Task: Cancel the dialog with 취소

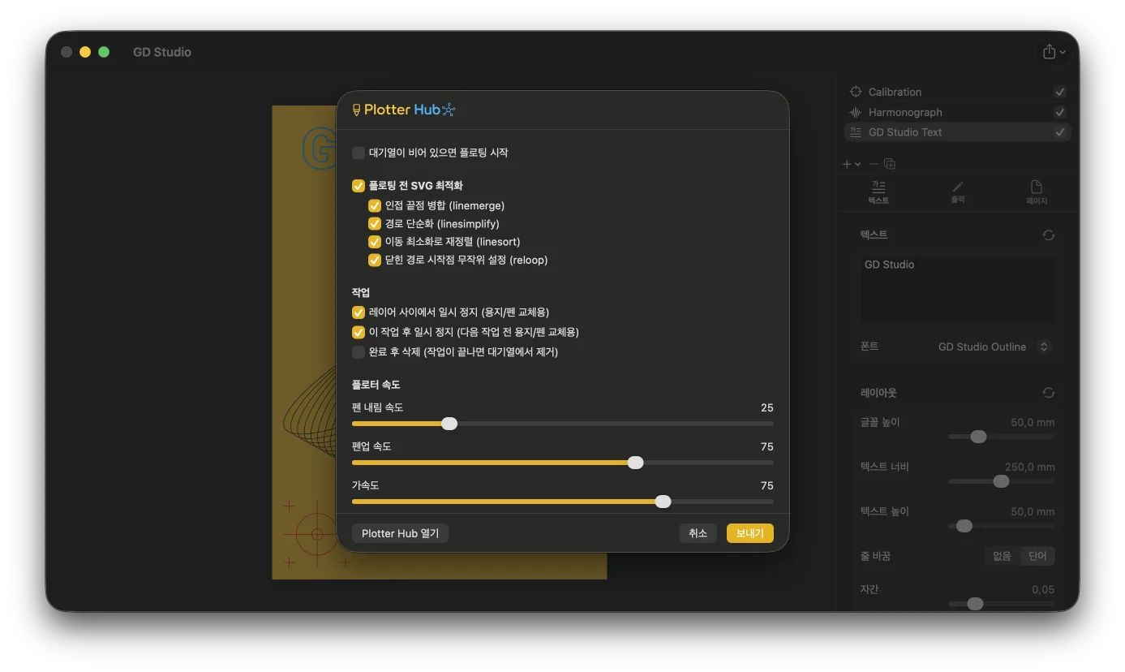Action: coord(698,533)
